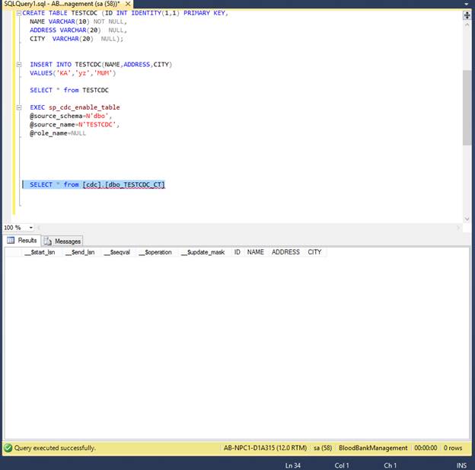Click the CITY column header in results
This screenshot has width=475, height=470.
[314, 252]
